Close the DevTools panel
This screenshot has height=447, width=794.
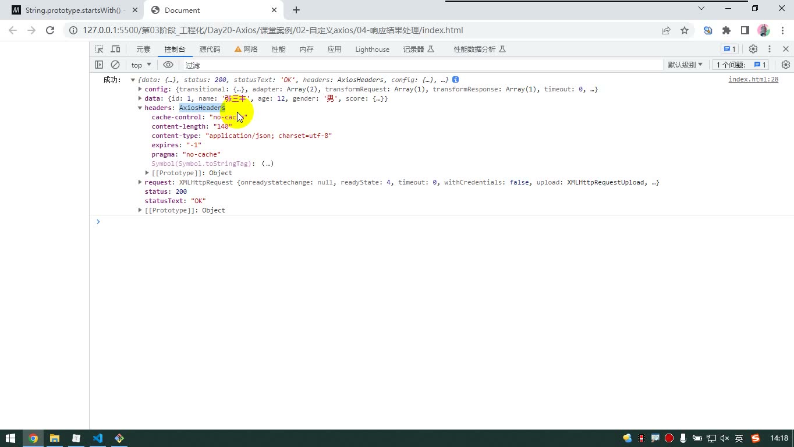pyautogui.click(x=785, y=49)
